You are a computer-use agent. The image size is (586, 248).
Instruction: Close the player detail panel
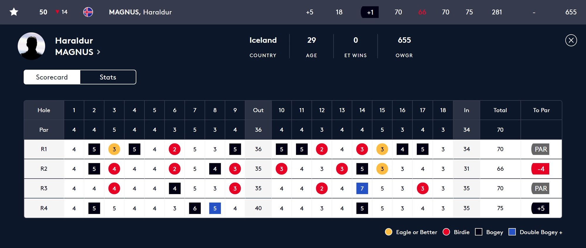571,40
